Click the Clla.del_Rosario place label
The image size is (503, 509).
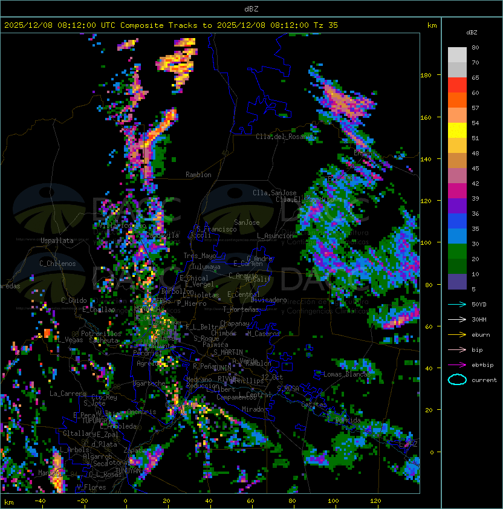pyautogui.click(x=285, y=137)
